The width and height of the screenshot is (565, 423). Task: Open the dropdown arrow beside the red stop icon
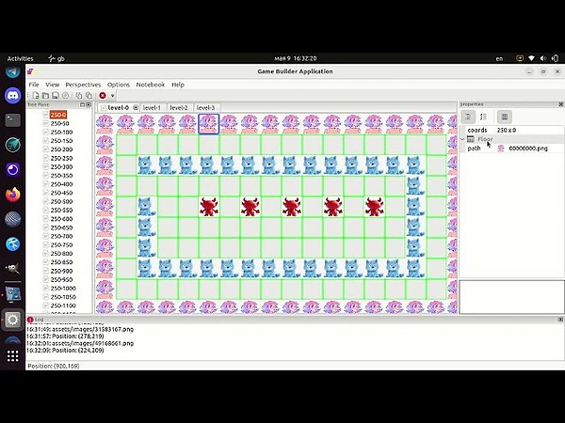pyautogui.click(x=112, y=96)
